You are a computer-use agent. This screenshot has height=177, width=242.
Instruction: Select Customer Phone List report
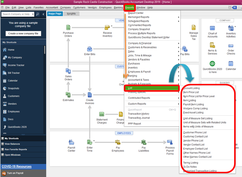point(195,133)
